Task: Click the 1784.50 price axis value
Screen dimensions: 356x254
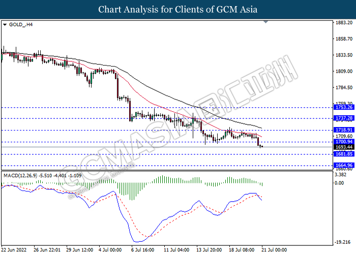Action: 344,87
